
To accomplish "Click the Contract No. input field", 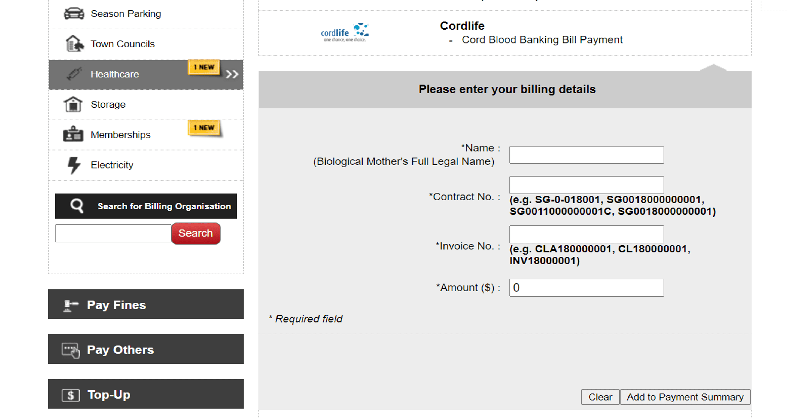I will coord(587,185).
